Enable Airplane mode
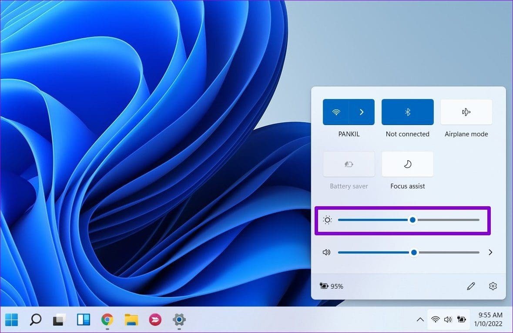The height and width of the screenshot is (333, 513). pos(466,112)
